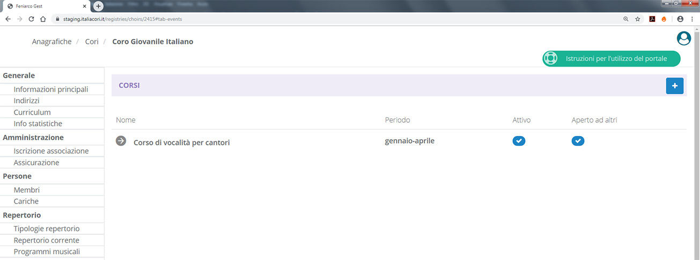This screenshot has height=260, width=700.
Task: Go to browser home page icon
Action: [43, 19]
